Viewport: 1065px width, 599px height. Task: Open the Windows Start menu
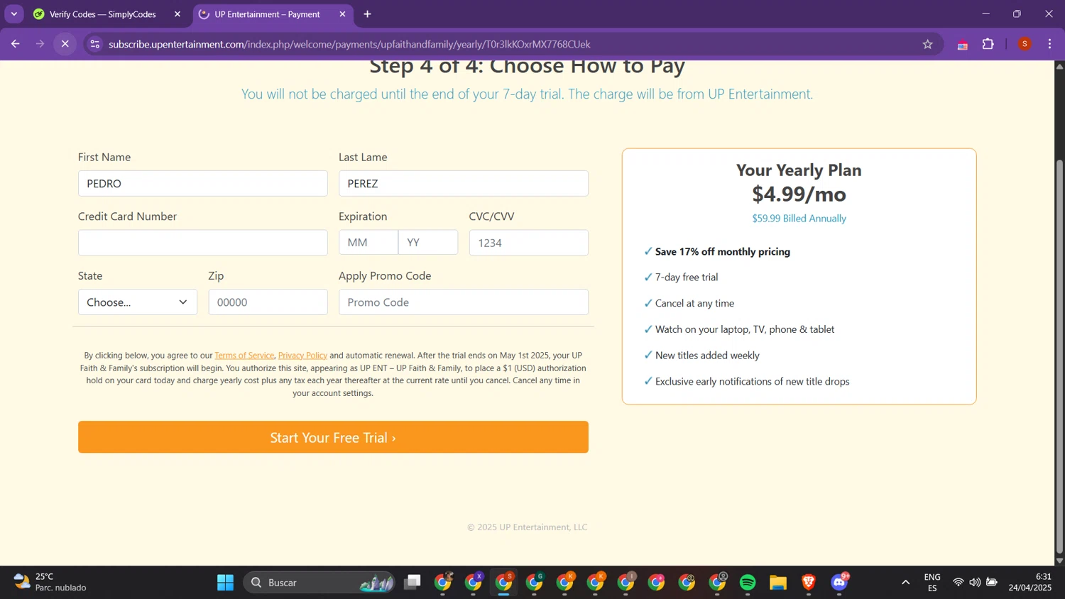[x=225, y=583]
